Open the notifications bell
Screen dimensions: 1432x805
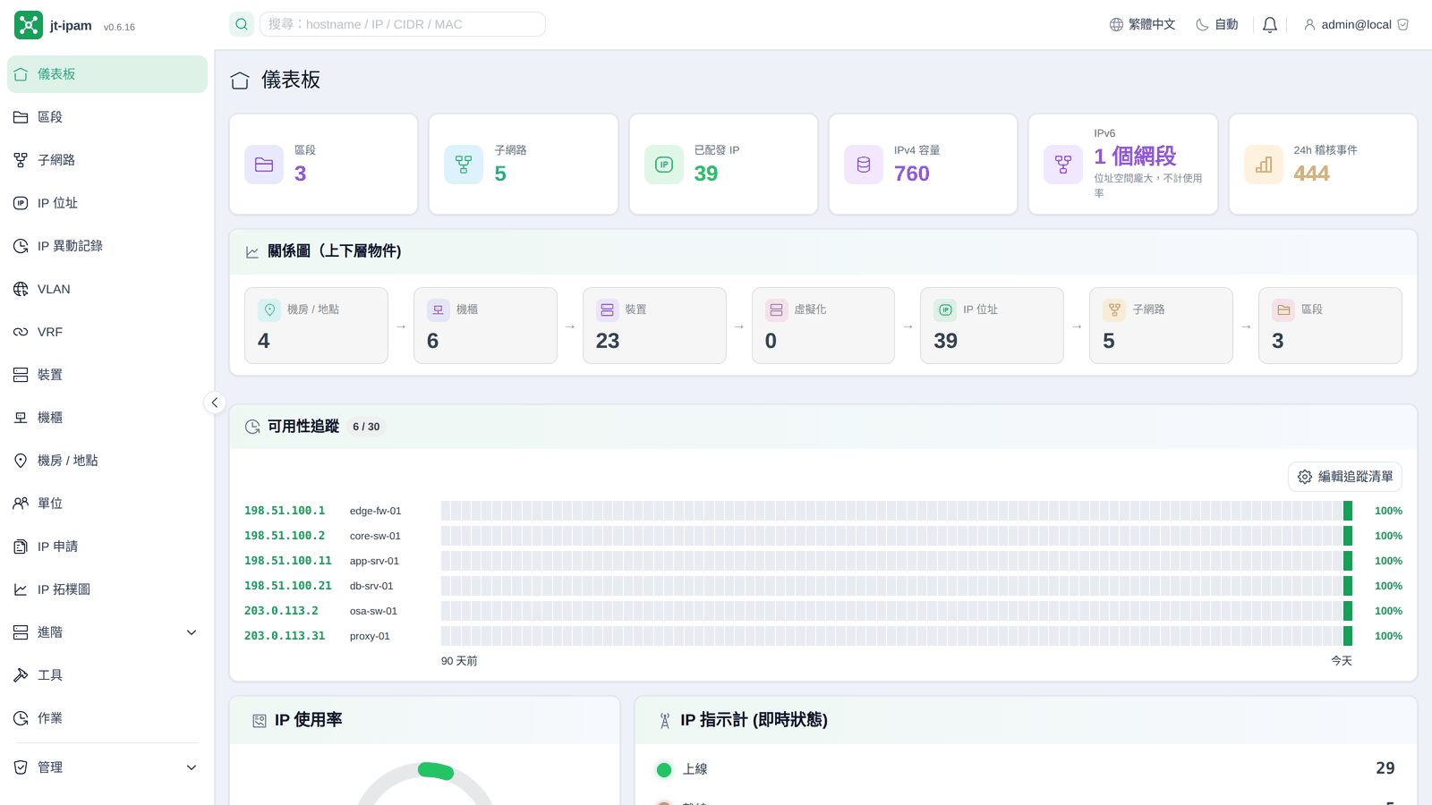pyautogui.click(x=1269, y=25)
